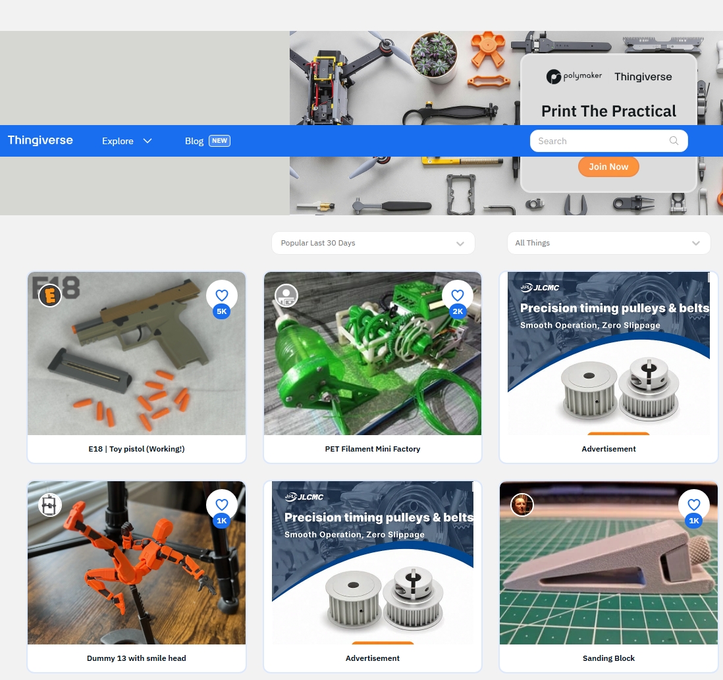Like Dummy 13 with smile head
Screen dimensions: 723x680
click(222, 505)
